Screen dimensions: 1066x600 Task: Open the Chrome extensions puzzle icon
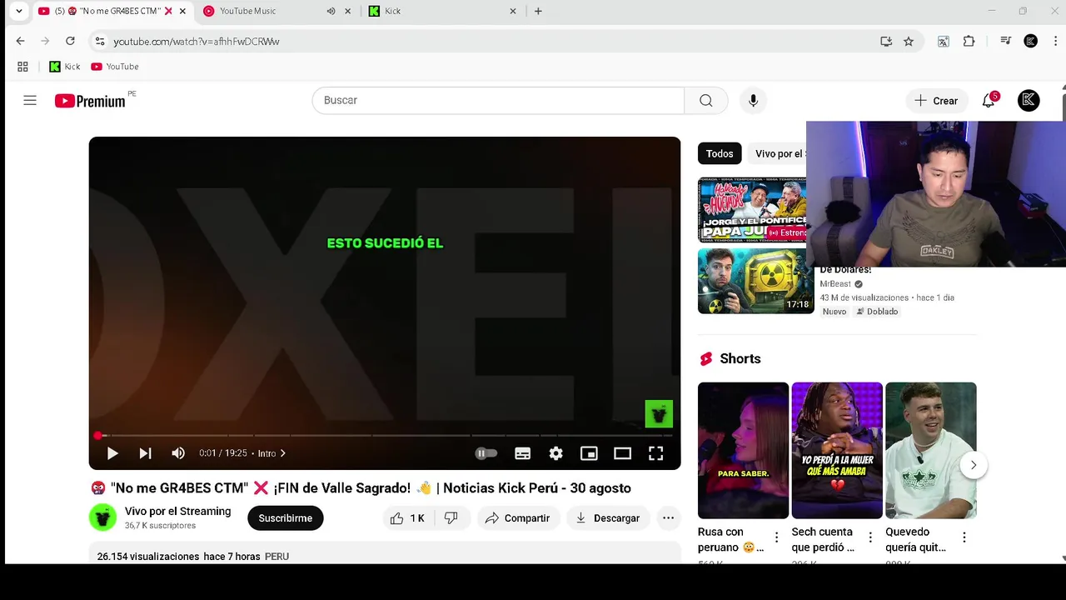point(969,41)
